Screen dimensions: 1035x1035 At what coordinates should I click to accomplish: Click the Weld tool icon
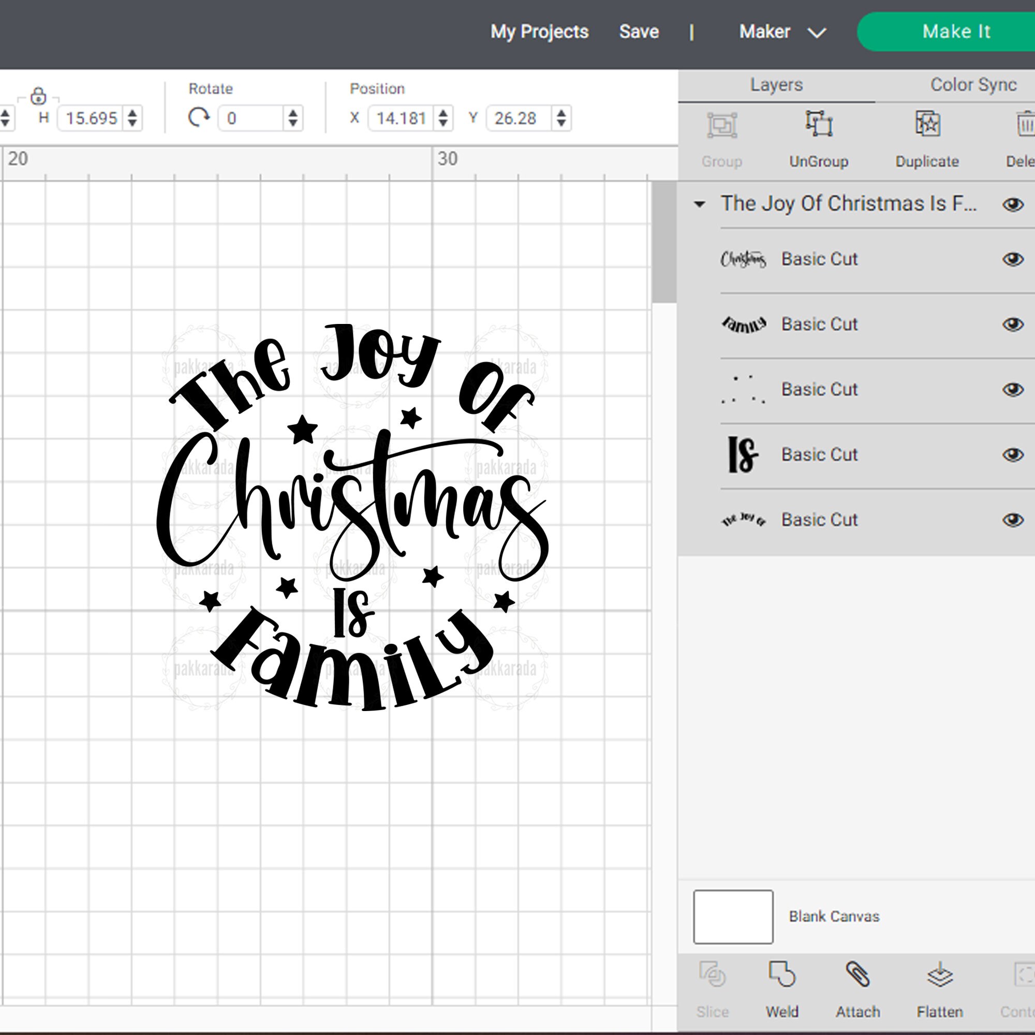pos(781,974)
